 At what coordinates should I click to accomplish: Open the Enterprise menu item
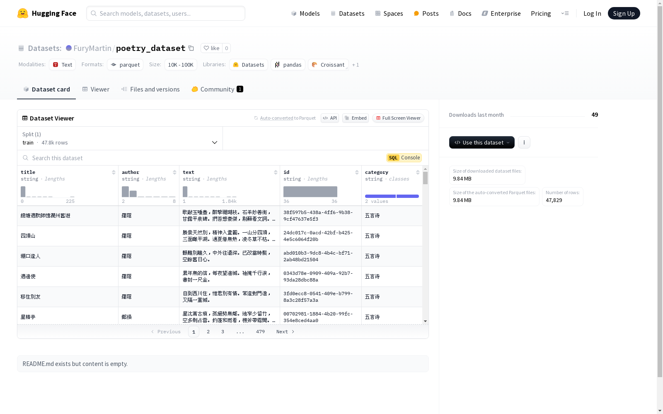[x=501, y=13]
